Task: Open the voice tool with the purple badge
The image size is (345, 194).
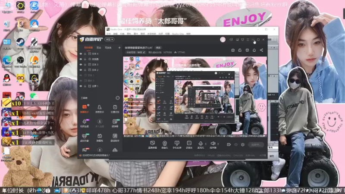Action: pyautogui.click(x=84, y=123)
